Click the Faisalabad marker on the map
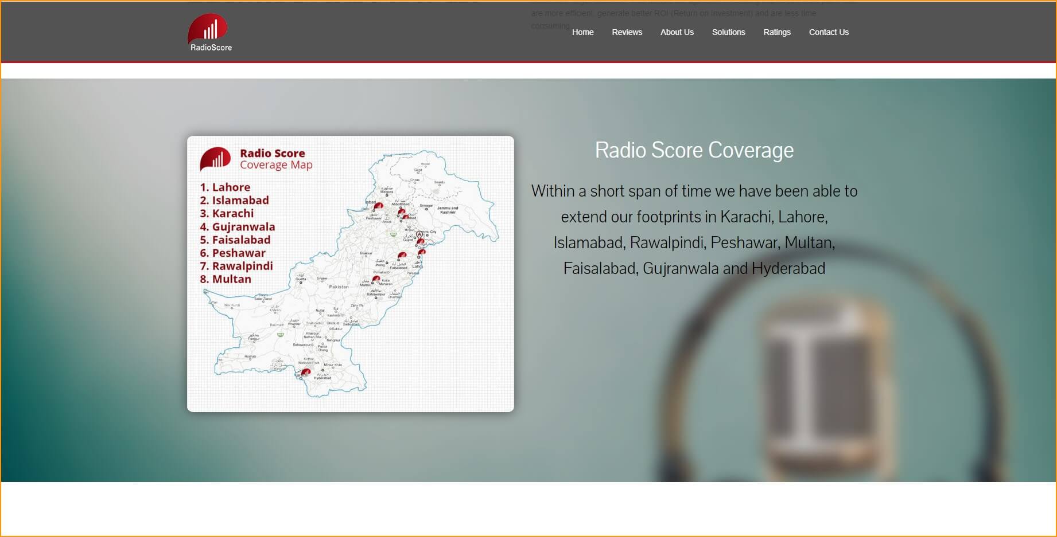This screenshot has width=1057, height=537. pos(402,256)
